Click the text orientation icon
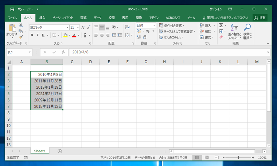Image resolution: width=277 pixels, height=166 pixels. (114, 27)
